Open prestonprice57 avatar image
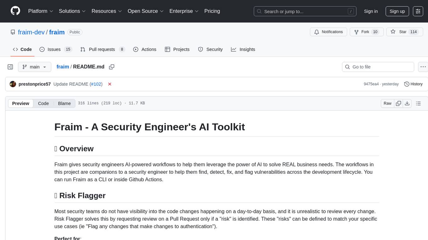The image size is (428, 240). click(13, 84)
